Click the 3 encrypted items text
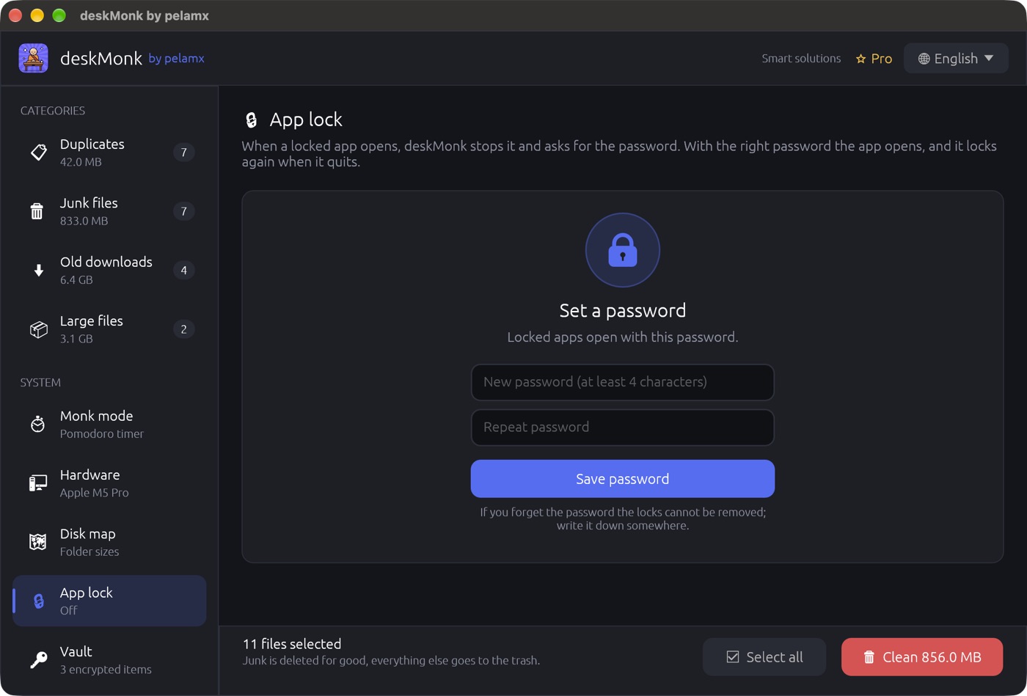The width and height of the screenshot is (1027, 696). tap(106, 670)
